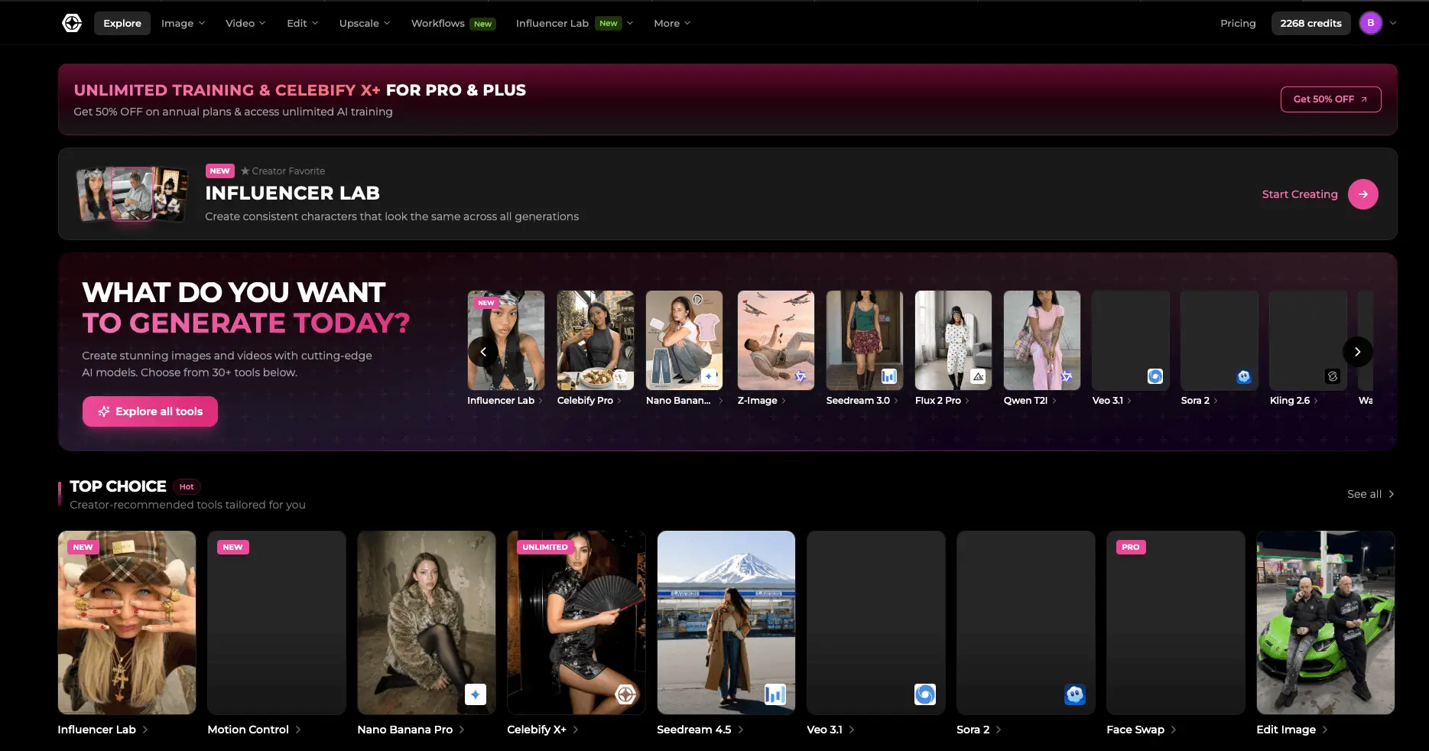Click the Sora 2 card icon
This screenshot has height=751, width=1429.
(1075, 694)
